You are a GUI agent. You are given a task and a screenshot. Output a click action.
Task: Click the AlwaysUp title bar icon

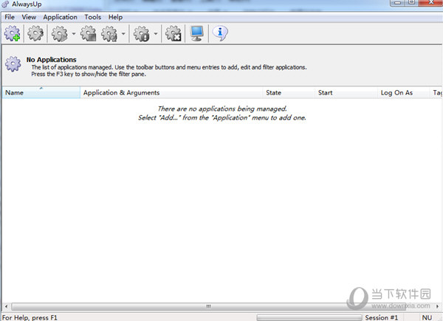5,4
